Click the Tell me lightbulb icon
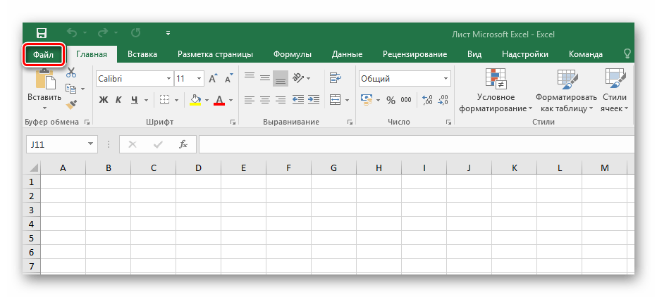This screenshot has height=297, width=657. pos(627,54)
